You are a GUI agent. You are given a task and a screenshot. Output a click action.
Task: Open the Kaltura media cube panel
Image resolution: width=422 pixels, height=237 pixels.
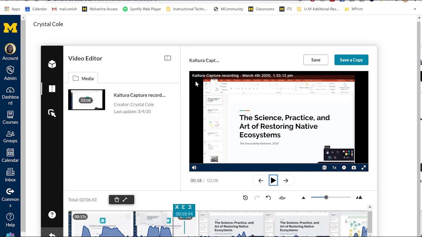[x=52, y=64]
